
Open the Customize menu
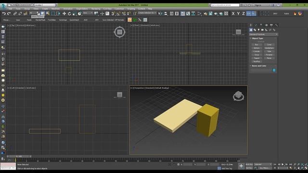(119, 9)
